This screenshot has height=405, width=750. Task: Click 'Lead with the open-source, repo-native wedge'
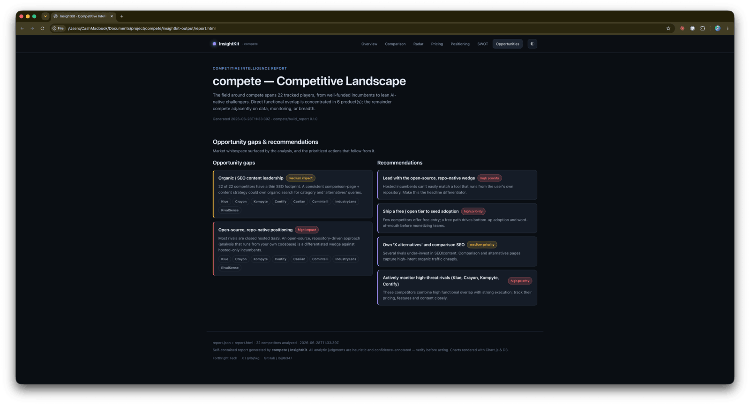(x=429, y=178)
